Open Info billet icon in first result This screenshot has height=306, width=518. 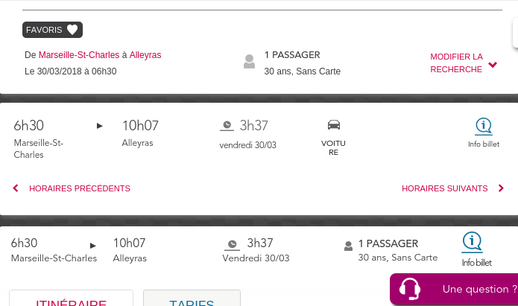point(484,127)
